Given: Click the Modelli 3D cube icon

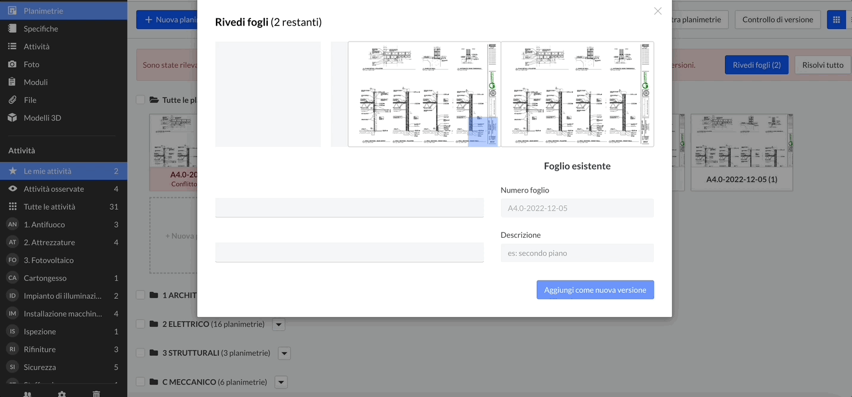Looking at the screenshot, I should pyautogui.click(x=12, y=118).
